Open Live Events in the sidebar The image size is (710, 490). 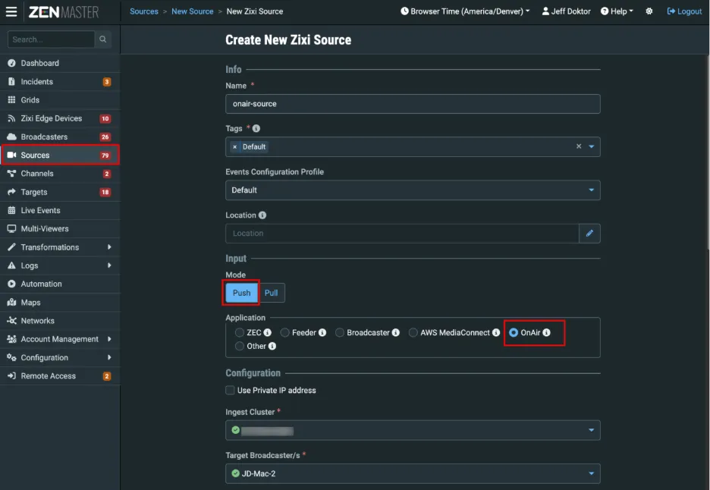pyautogui.click(x=60, y=211)
